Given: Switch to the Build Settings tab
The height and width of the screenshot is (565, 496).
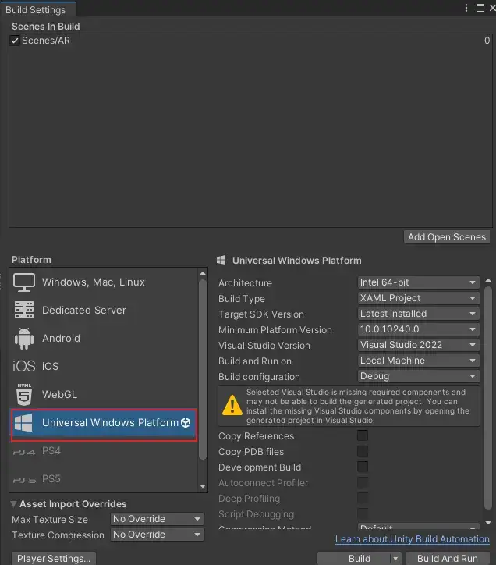Looking at the screenshot, I should [x=37, y=9].
